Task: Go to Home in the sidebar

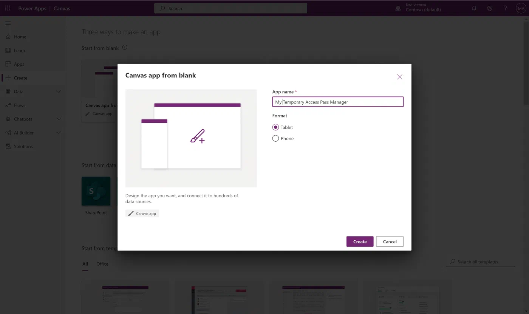Action: tap(32, 37)
